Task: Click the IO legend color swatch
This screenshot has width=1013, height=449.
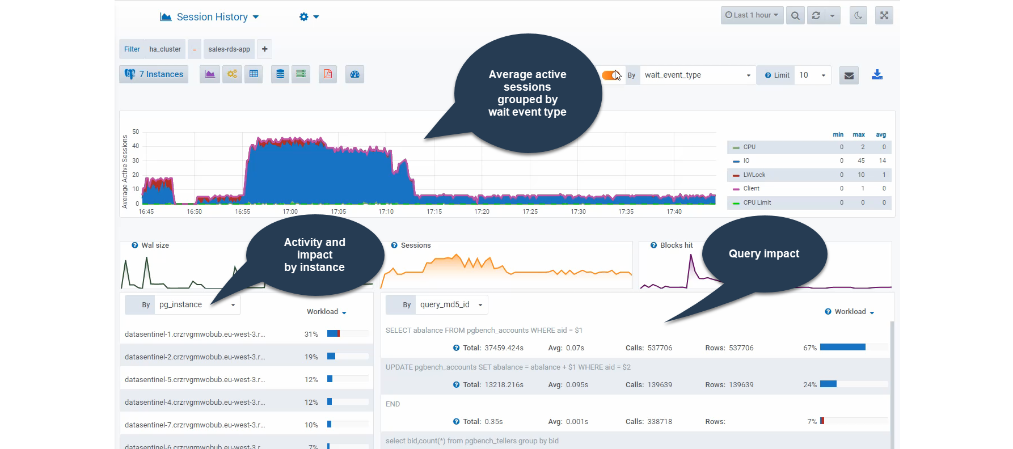Action: pyautogui.click(x=736, y=161)
